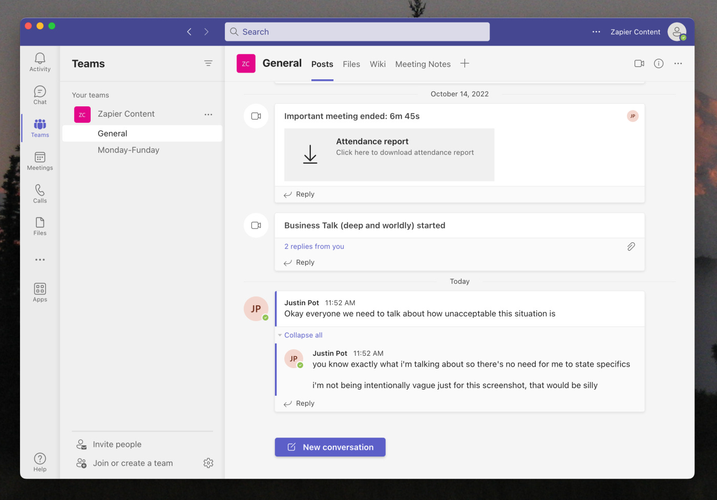Open the Apps store
717x500 pixels.
[40, 292]
